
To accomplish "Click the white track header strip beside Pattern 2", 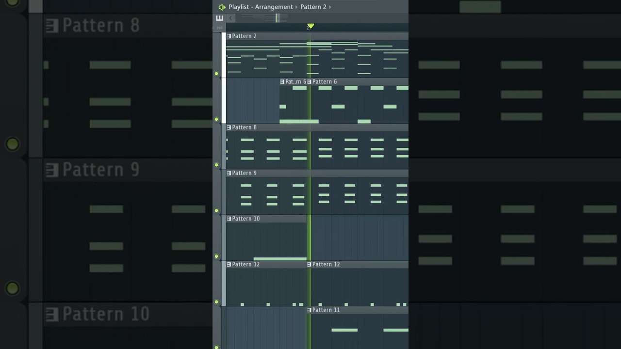I will (x=224, y=55).
